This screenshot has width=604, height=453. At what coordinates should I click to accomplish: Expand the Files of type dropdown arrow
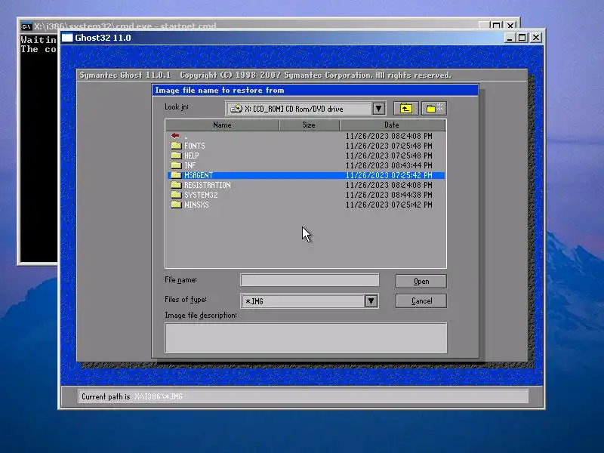pyautogui.click(x=371, y=300)
